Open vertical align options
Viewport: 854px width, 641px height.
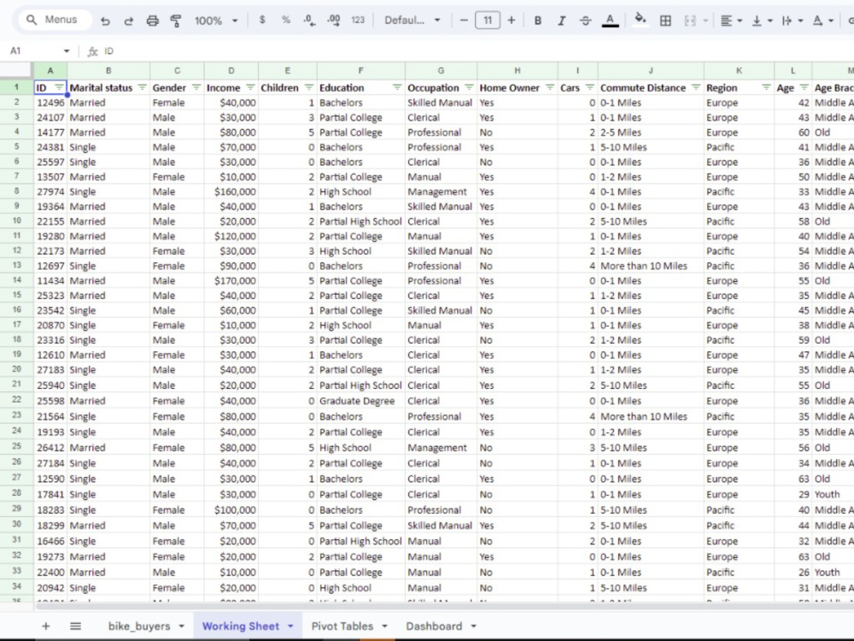pos(762,21)
